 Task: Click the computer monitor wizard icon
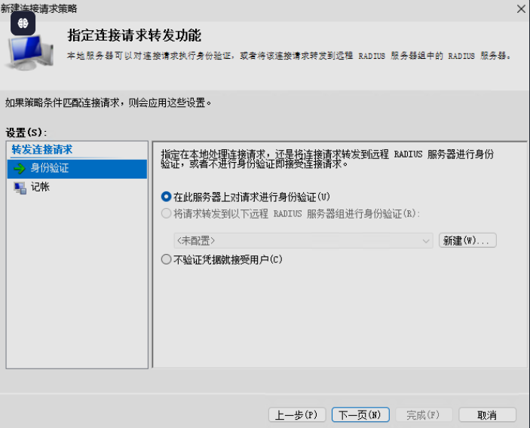(x=29, y=53)
